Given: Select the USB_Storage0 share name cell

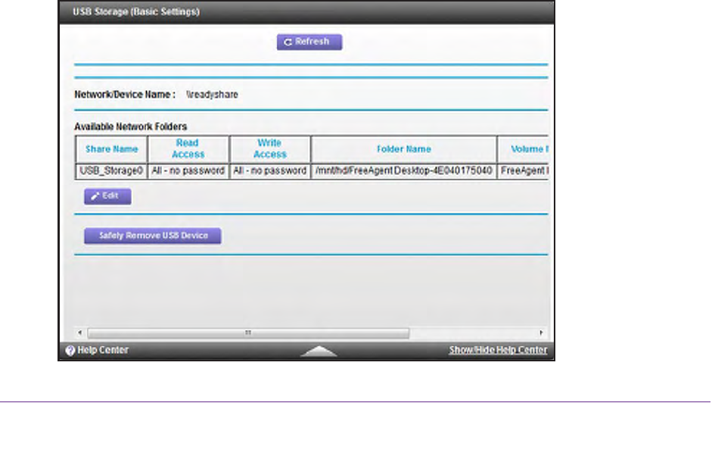Looking at the screenshot, I should click(x=111, y=171).
